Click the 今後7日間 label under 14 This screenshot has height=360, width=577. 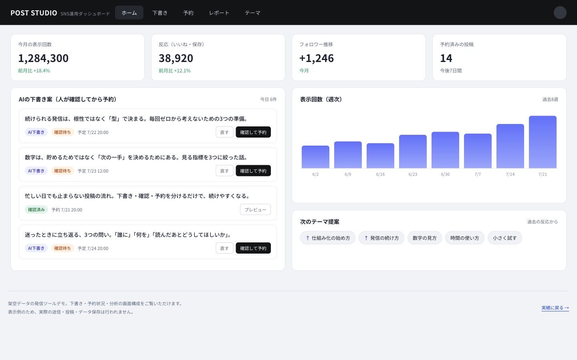pyautogui.click(x=451, y=70)
